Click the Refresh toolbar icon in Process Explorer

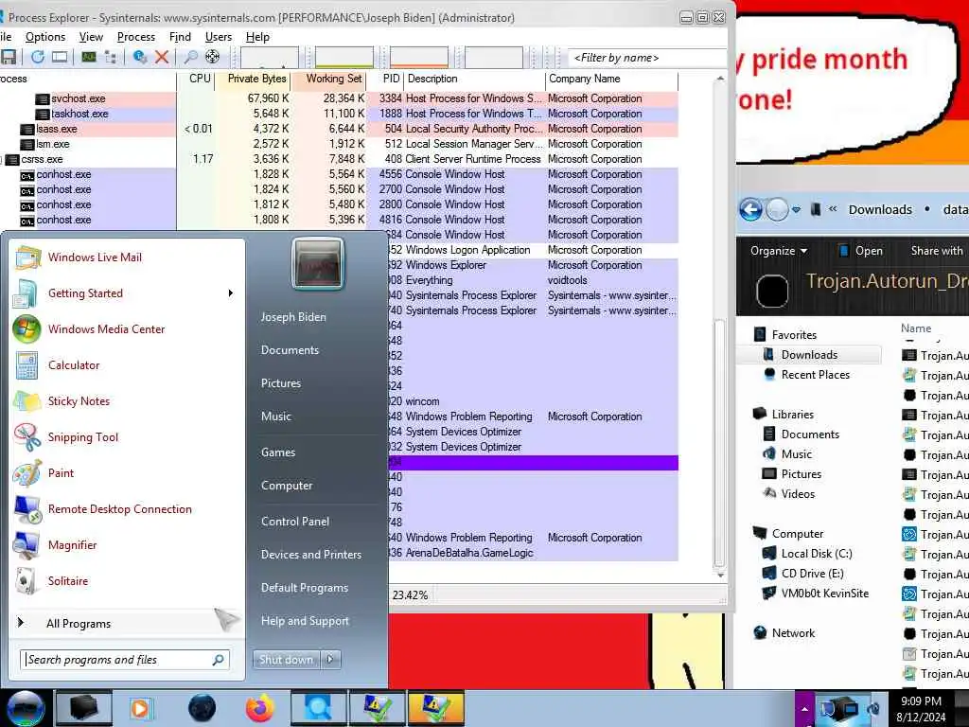pos(38,57)
